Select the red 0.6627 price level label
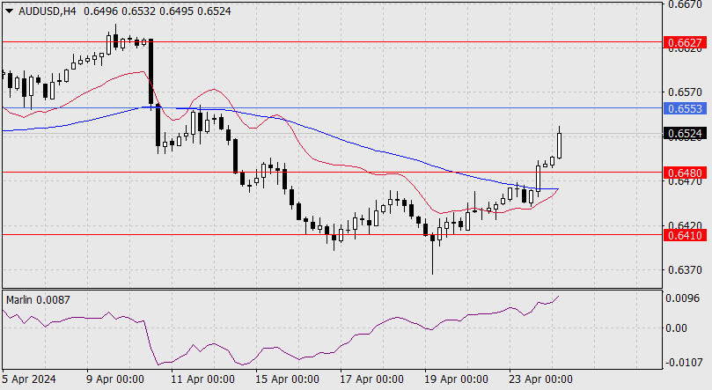The width and height of the screenshot is (712, 390). 685,42
